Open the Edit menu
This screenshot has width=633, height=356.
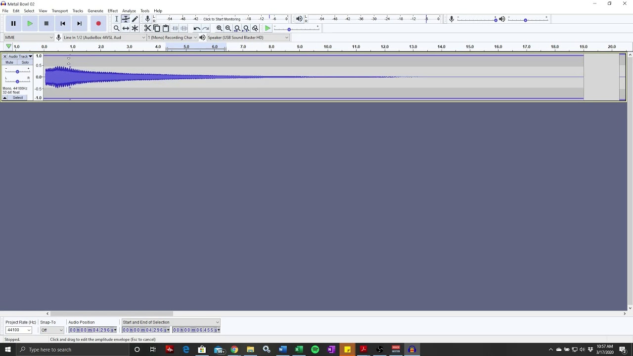tap(16, 11)
